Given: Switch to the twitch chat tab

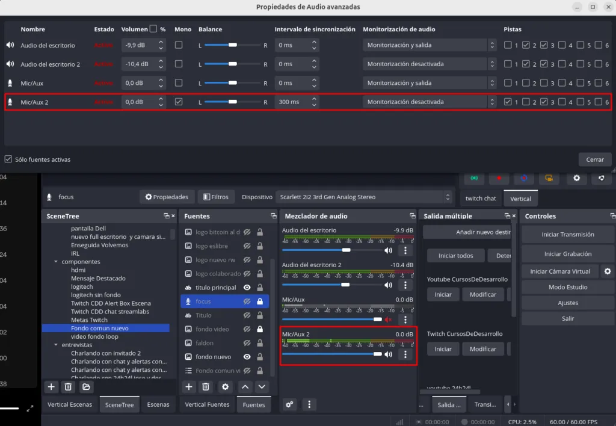Looking at the screenshot, I should click(x=481, y=198).
